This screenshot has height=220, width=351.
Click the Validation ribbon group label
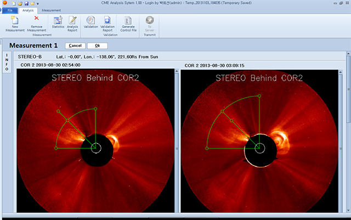coord(110,35)
